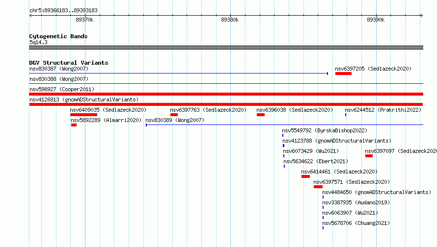
Task: Click the red bar under nsv6397571
Action: click(318, 187)
